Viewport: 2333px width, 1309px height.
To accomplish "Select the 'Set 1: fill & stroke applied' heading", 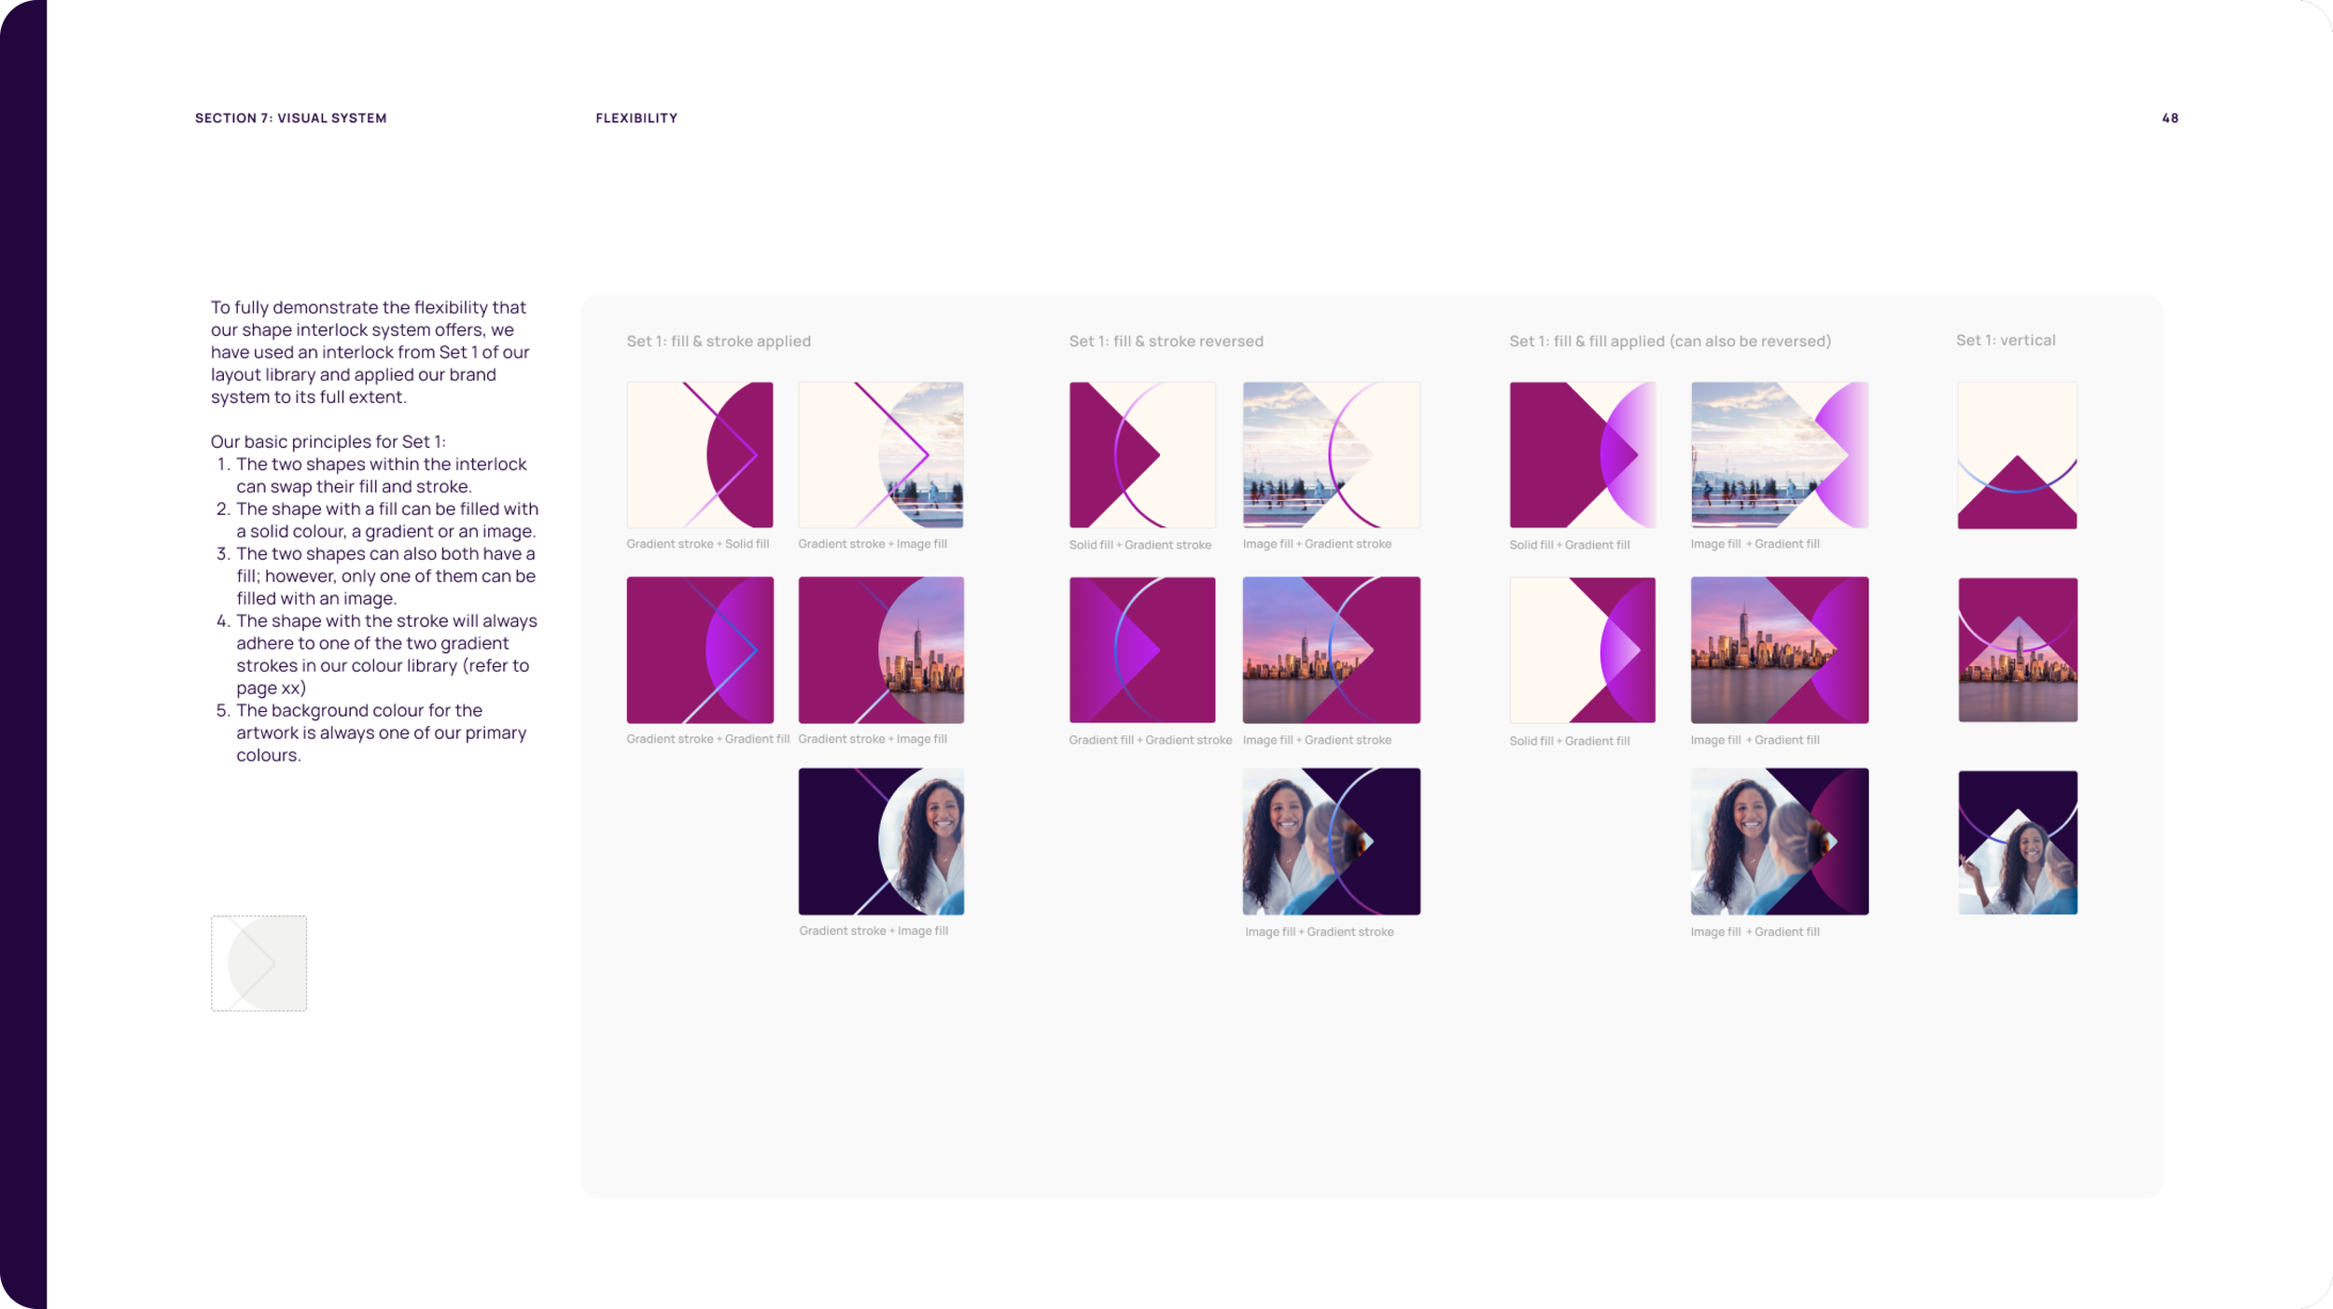I will tap(718, 341).
